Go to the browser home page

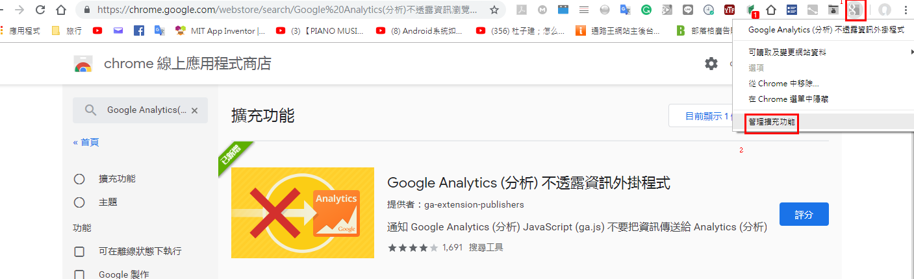[60, 10]
